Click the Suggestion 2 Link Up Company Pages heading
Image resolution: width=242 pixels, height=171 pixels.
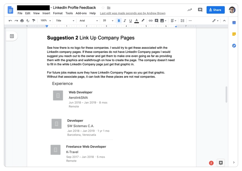91,38
